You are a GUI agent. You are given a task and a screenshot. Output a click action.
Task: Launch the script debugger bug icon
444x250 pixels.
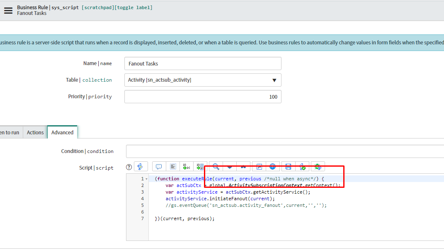click(x=318, y=166)
